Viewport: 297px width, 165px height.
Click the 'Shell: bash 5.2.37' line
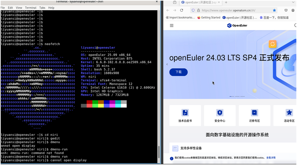[x=98, y=69]
